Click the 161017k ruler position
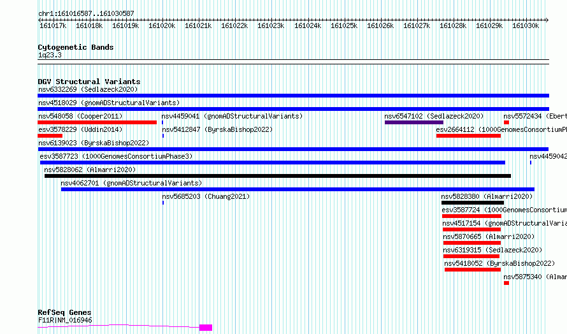 pyautogui.click(x=53, y=25)
